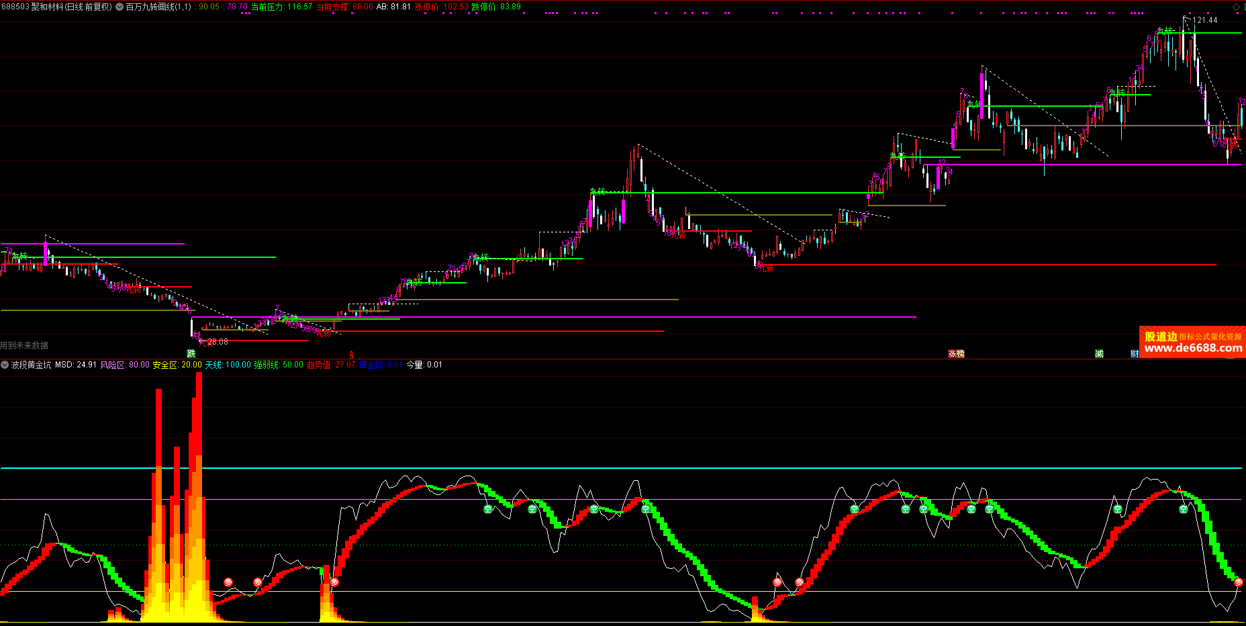The width and height of the screenshot is (1246, 626).
Task: Click the 强弱线: 50.00 value
Action: (x=279, y=365)
